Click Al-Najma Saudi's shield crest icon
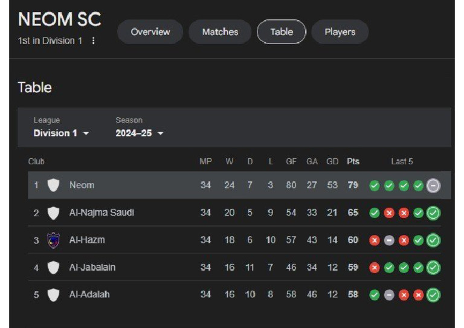 (x=54, y=213)
